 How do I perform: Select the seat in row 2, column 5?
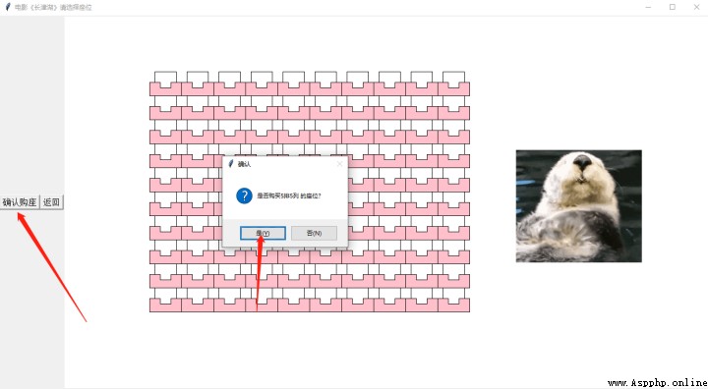pos(293,108)
